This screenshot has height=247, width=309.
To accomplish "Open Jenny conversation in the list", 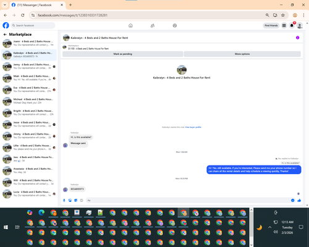I will point(29,66).
